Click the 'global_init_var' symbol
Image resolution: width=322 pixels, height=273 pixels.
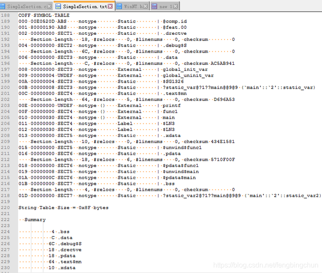click(x=185, y=69)
